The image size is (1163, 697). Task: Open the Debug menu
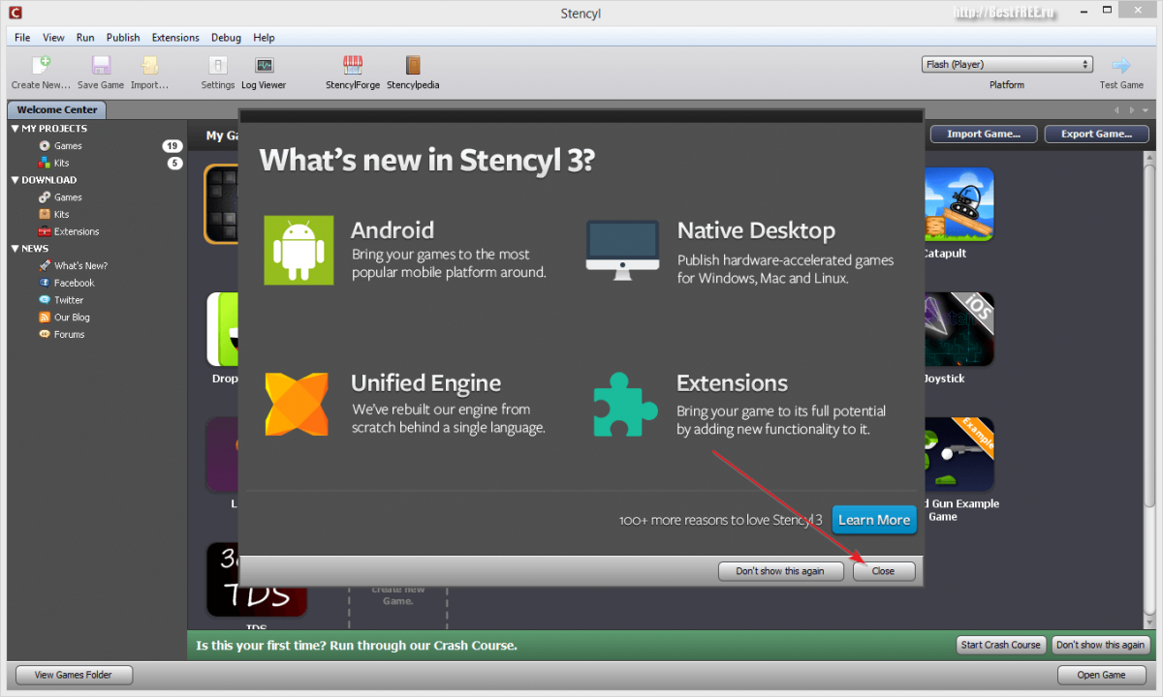pos(226,38)
